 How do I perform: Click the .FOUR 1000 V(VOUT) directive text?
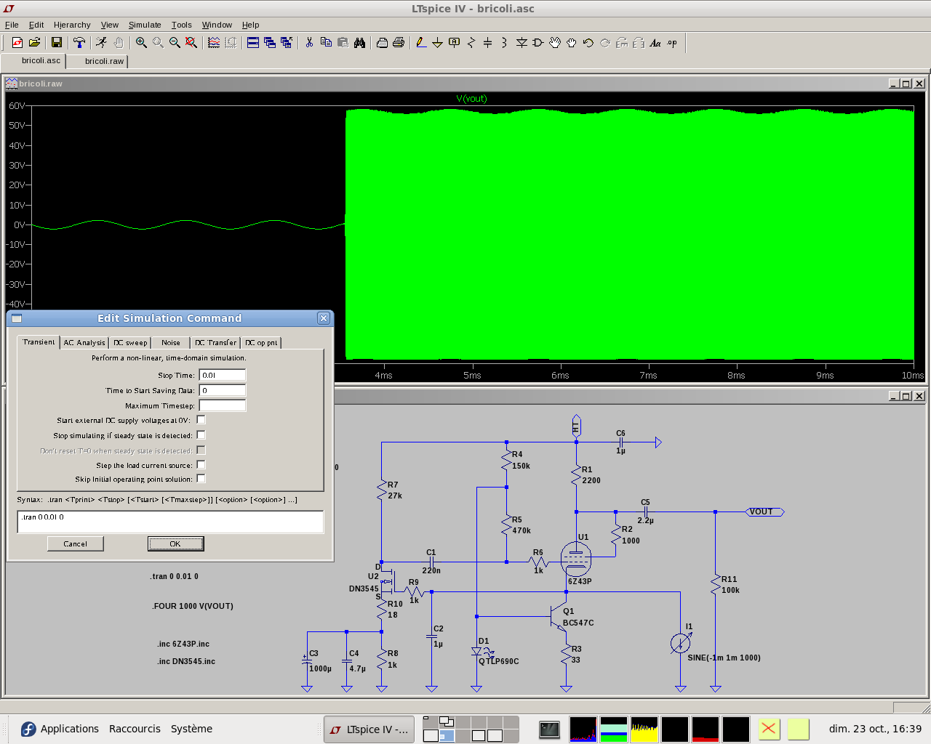tap(193, 606)
